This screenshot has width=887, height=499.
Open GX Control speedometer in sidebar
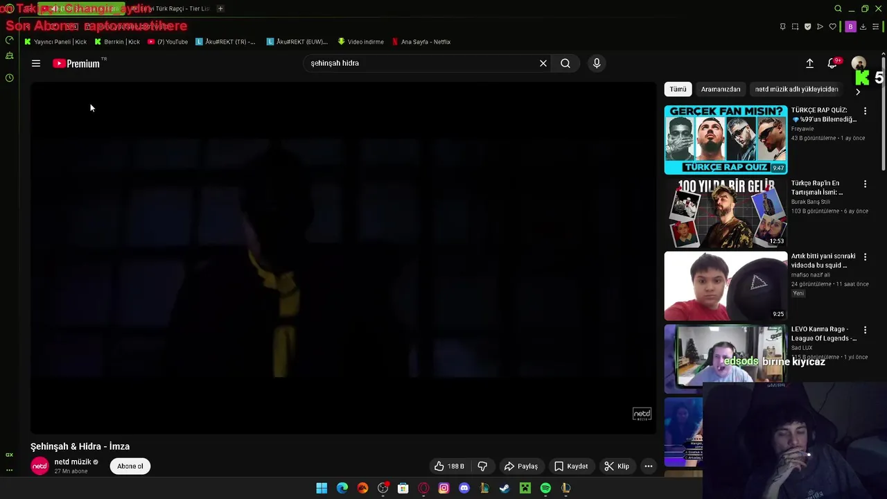[x=9, y=40]
